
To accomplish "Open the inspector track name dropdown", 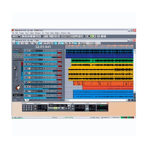I will click(18, 95).
